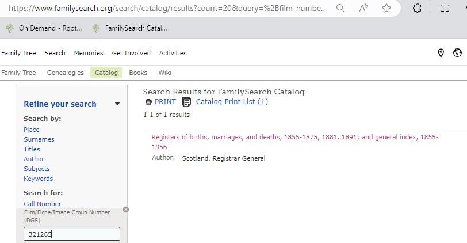This screenshot has height=243, width=467.
Task: Open the Registers of births, marriages, deaths result
Action: coord(295,142)
